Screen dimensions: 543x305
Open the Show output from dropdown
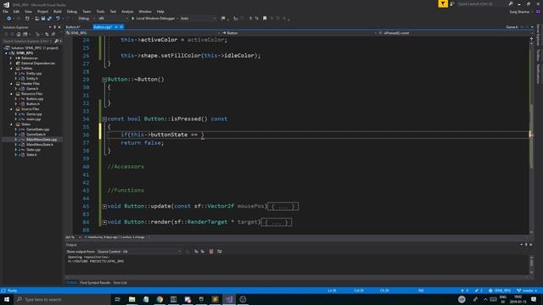tap(139, 252)
